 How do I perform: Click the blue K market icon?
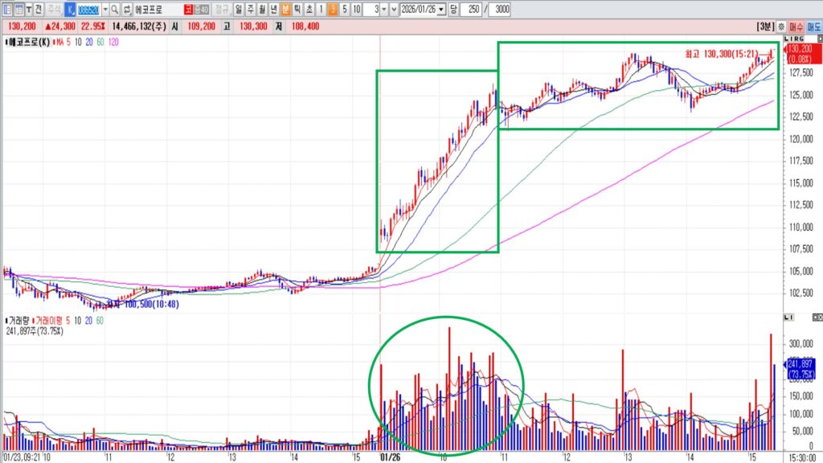click(x=69, y=10)
